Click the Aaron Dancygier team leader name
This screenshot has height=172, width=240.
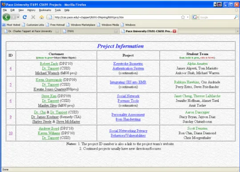pyautogui.click(x=197, y=112)
